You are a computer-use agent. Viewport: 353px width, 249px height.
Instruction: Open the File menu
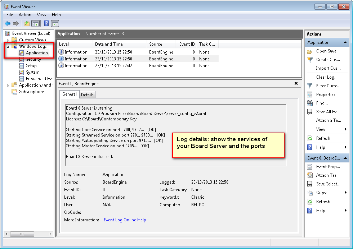click(10, 15)
